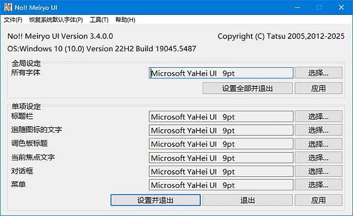Open the 帮助(H) menu

[x=125, y=20]
